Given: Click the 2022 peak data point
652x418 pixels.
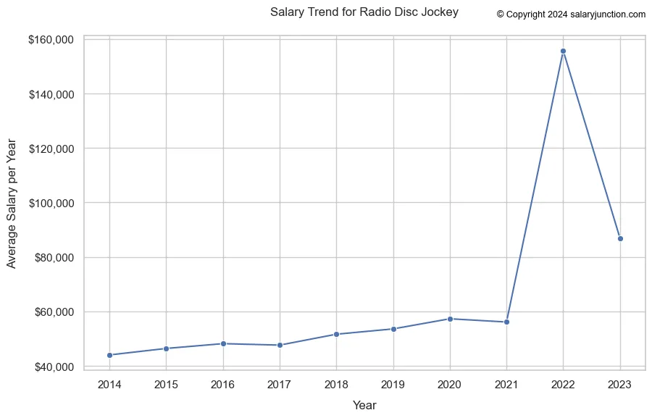Looking at the screenshot, I should [563, 51].
